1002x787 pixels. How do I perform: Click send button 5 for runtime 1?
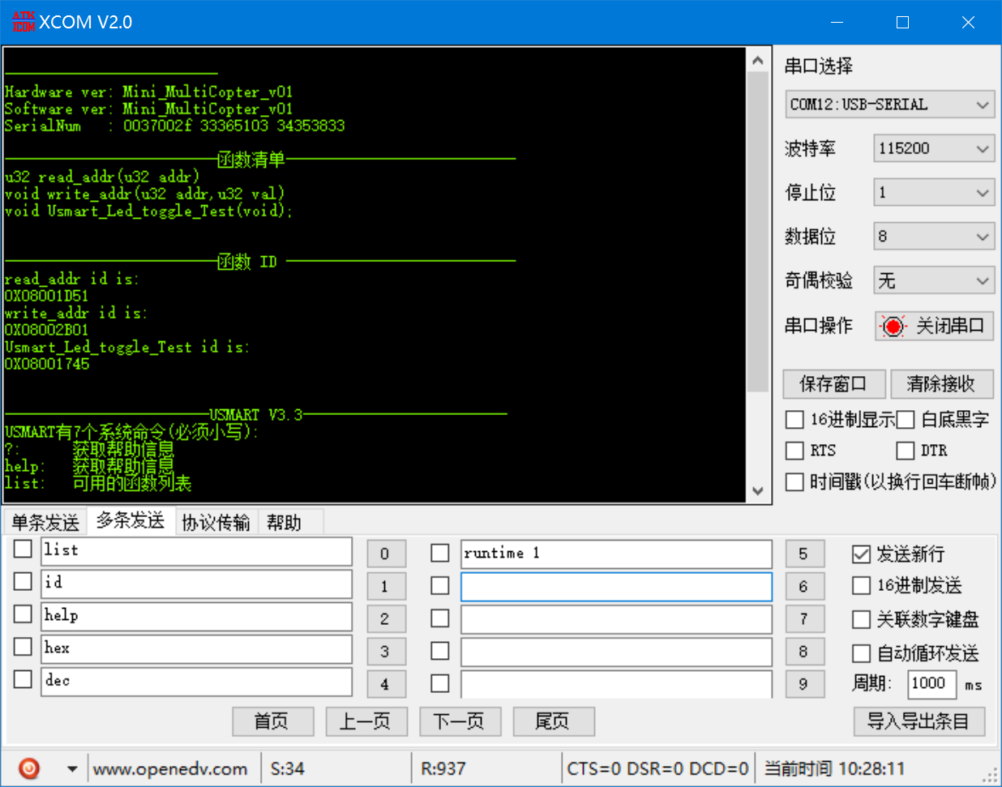pos(803,554)
